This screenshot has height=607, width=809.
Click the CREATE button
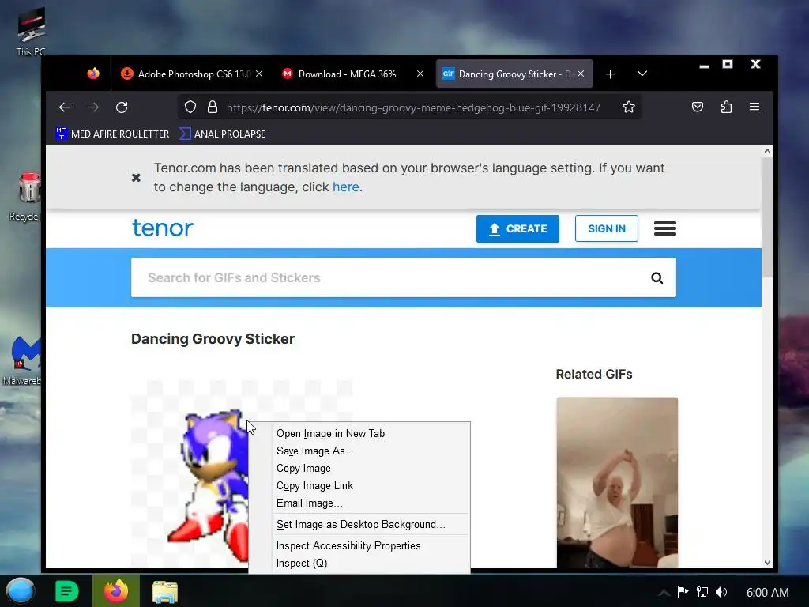pos(517,228)
